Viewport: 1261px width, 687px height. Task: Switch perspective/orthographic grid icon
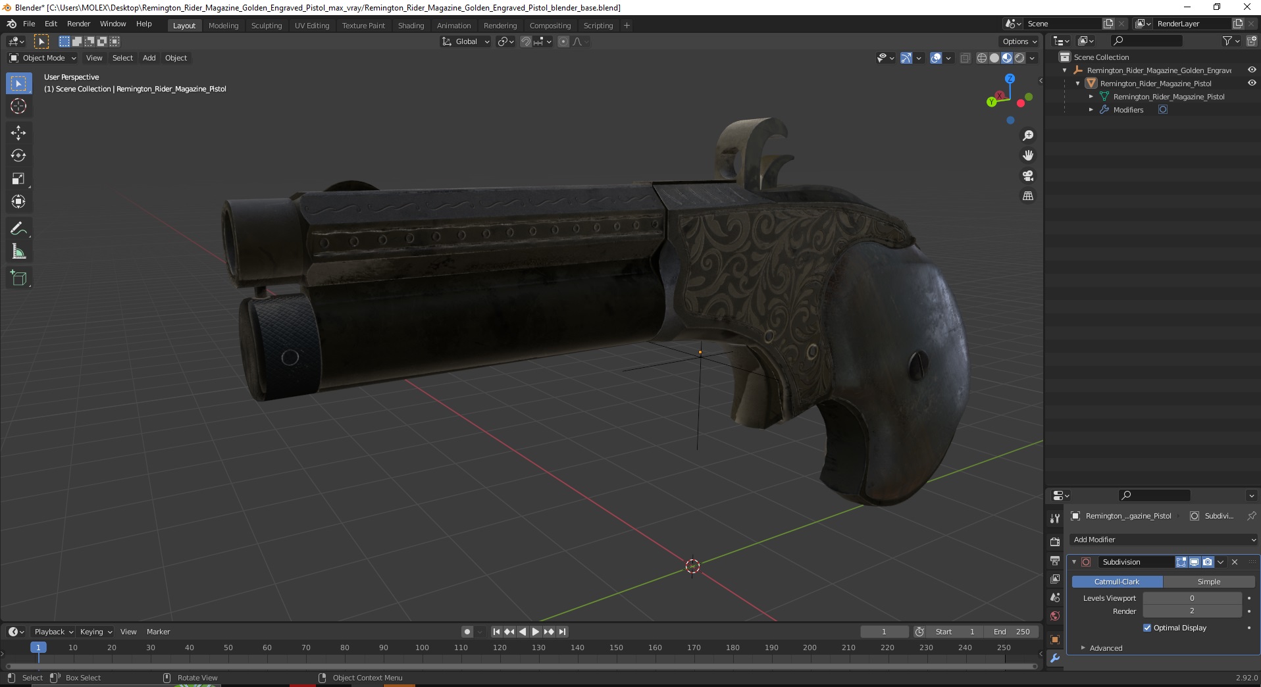click(x=1027, y=196)
